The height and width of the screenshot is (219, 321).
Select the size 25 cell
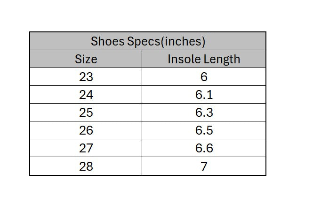click(x=86, y=113)
